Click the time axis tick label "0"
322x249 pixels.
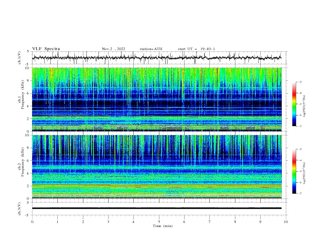[x=32, y=222]
